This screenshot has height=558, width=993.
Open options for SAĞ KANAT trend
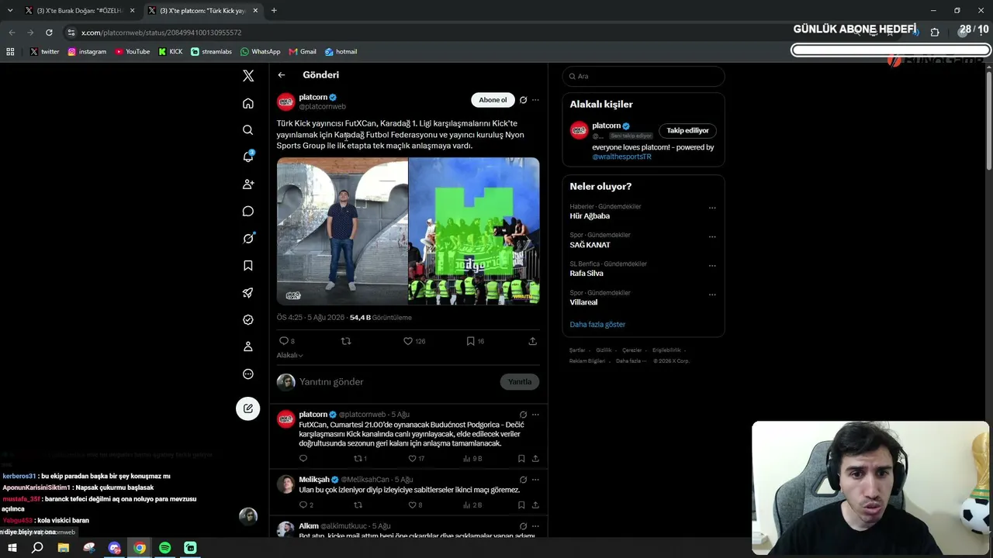[712, 236]
